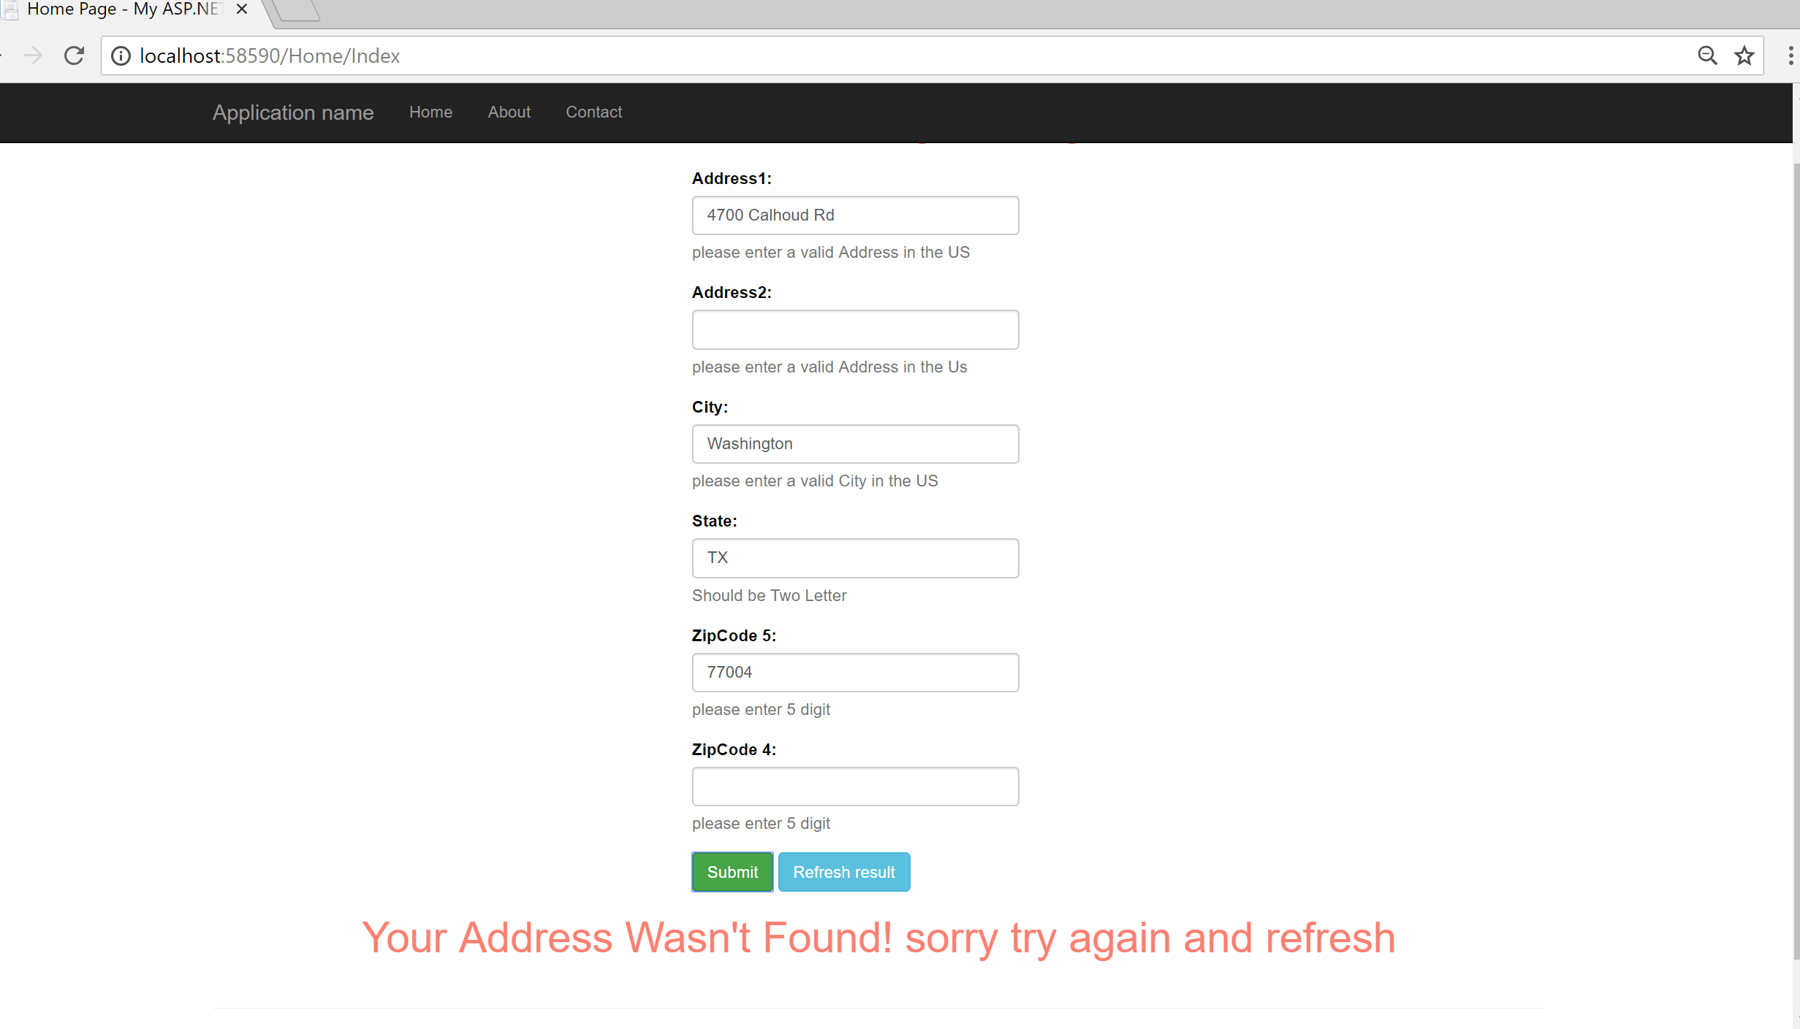This screenshot has height=1029, width=1800.
Task: Focus the Address1 input field
Action: tap(855, 215)
